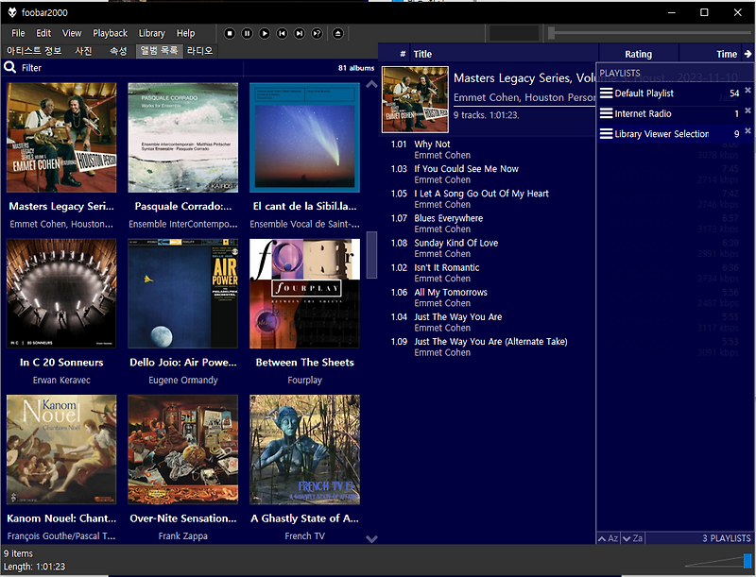
Task: Skip to next track button
Action: pyautogui.click(x=300, y=33)
